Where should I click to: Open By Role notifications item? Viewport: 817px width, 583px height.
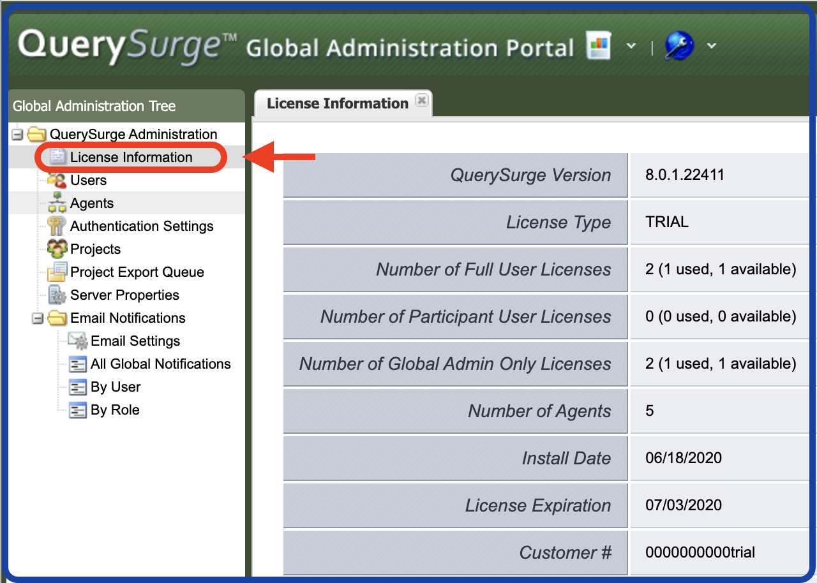115,410
